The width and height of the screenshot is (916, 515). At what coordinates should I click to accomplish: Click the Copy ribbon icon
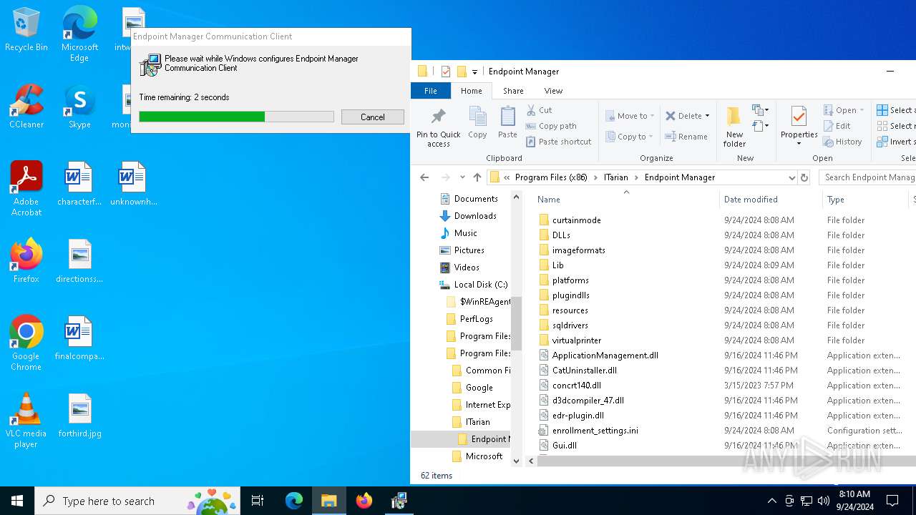pos(477,122)
